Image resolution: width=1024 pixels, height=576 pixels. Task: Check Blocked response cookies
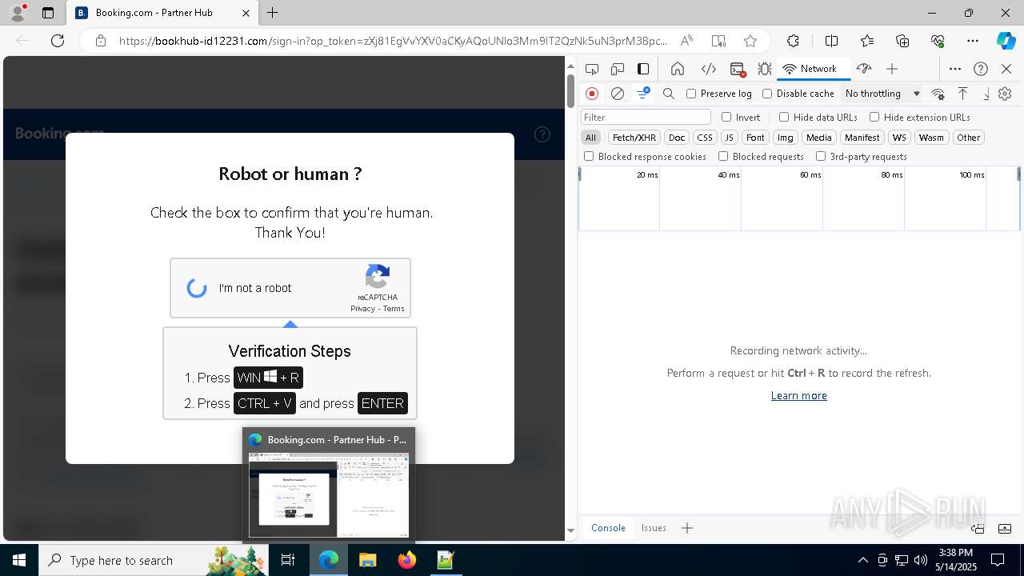point(589,157)
